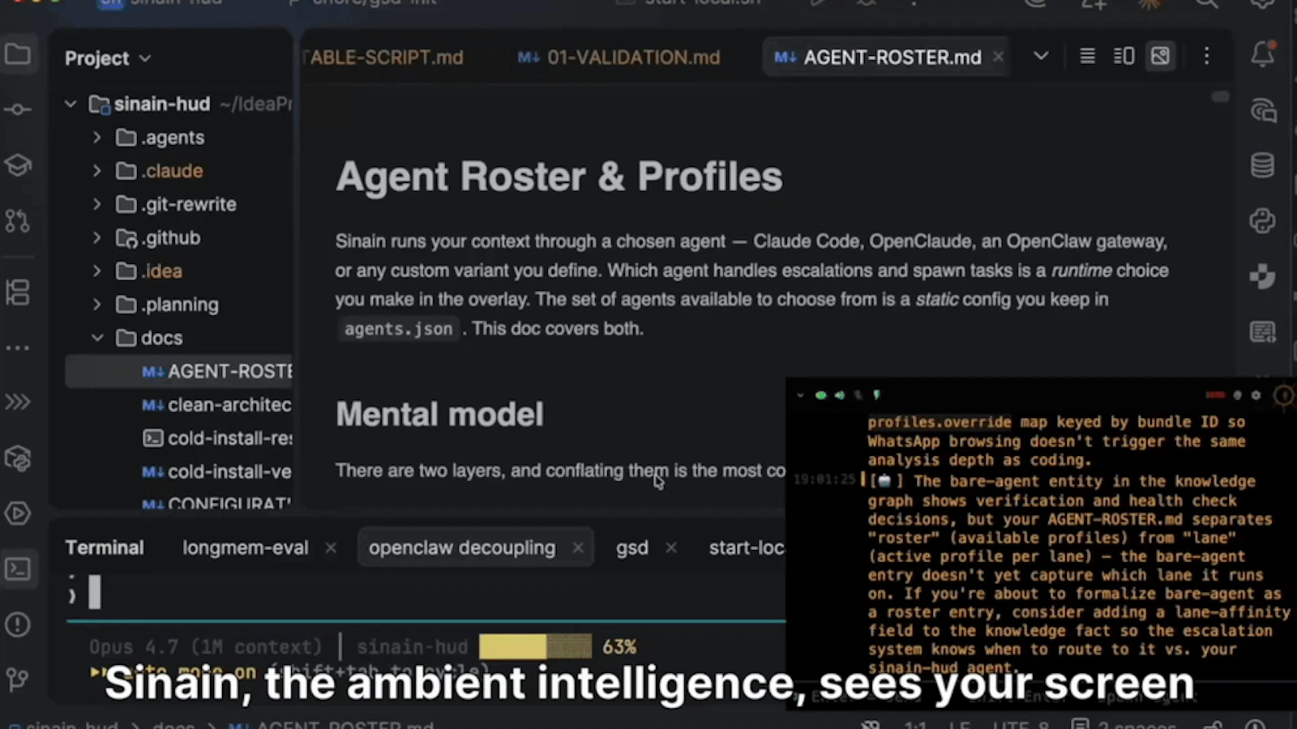The height and width of the screenshot is (729, 1297).
Task: Open the Project view dropdown
Action: 108,58
